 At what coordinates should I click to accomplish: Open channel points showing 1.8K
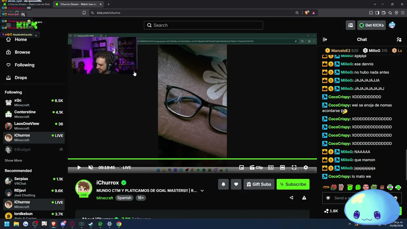tap(331, 211)
